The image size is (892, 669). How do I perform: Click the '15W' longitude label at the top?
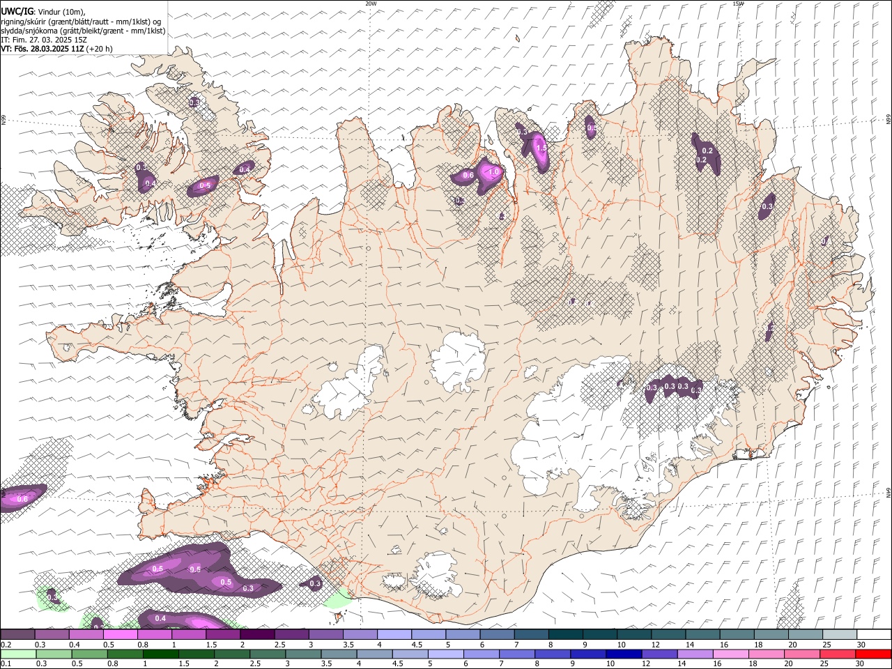click(738, 3)
